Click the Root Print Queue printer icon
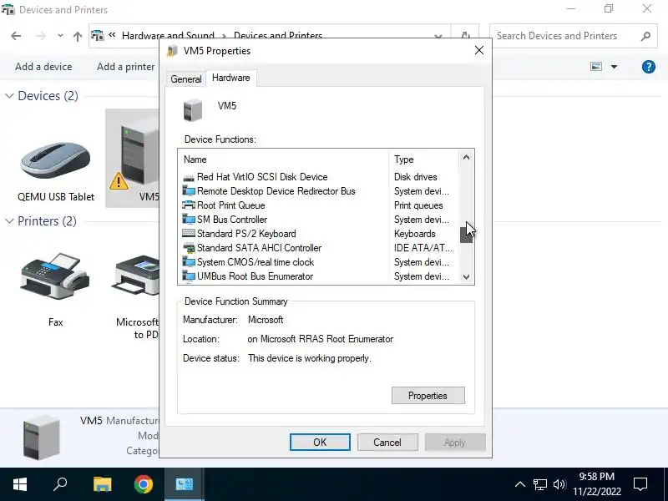668x501 pixels. pyautogui.click(x=189, y=205)
